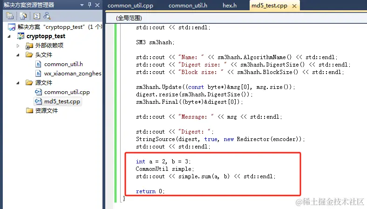
Task: Click the first Solution Explorer toolbar icon
Action: coord(10,16)
